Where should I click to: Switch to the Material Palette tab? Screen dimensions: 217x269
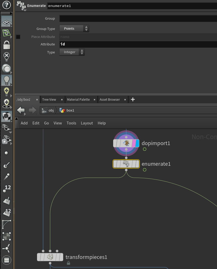pyautogui.click(x=78, y=99)
